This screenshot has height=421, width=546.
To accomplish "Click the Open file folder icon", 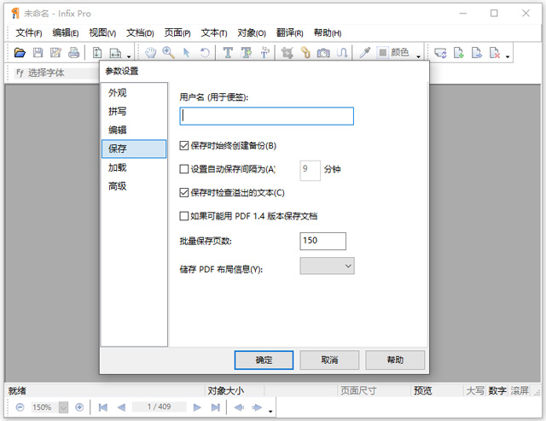I will click(x=20, y=53).
